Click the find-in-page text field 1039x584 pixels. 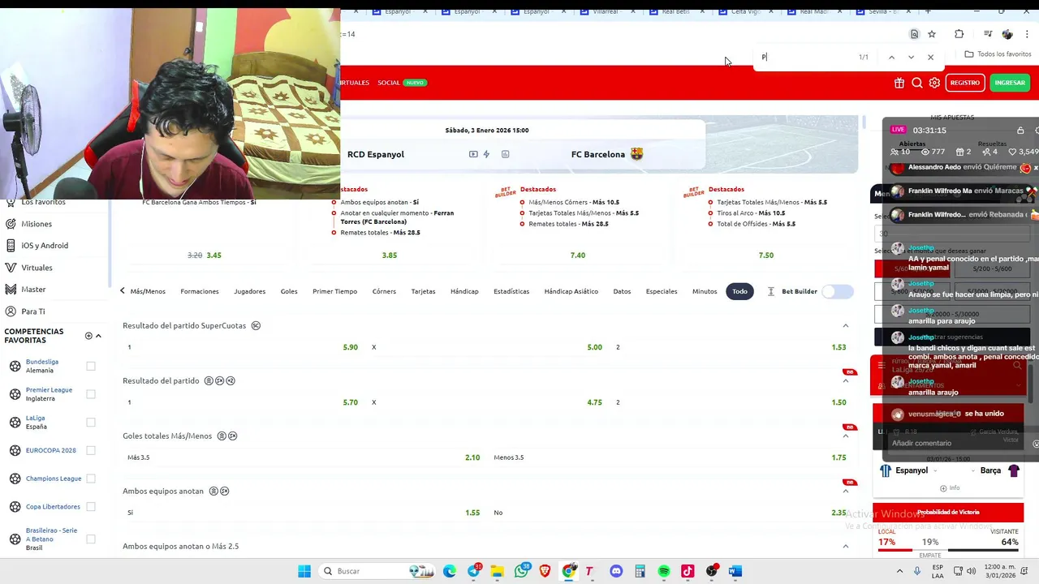(x=804, y=57)
